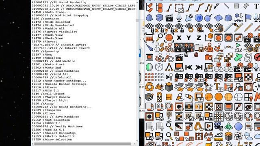
Task: Click the horizontal scrollbar thumb in the editor
Action: (82, 144)
